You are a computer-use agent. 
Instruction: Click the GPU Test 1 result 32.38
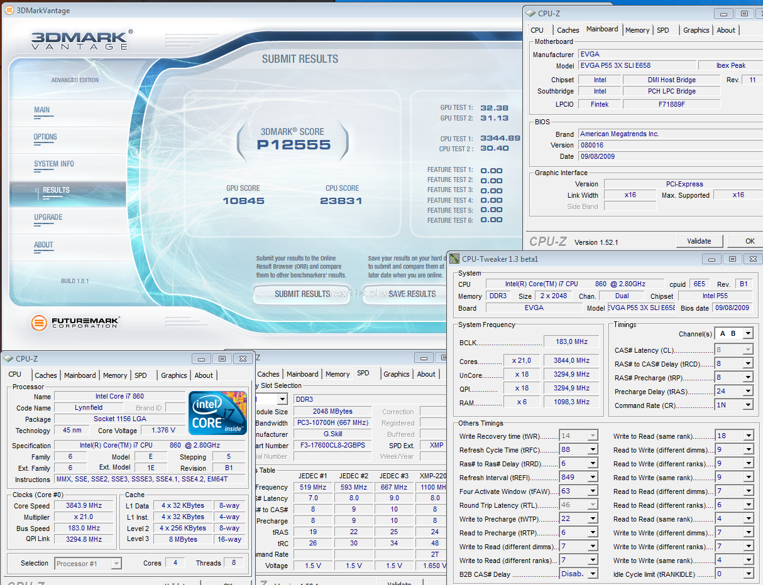(x=495, y=108)
